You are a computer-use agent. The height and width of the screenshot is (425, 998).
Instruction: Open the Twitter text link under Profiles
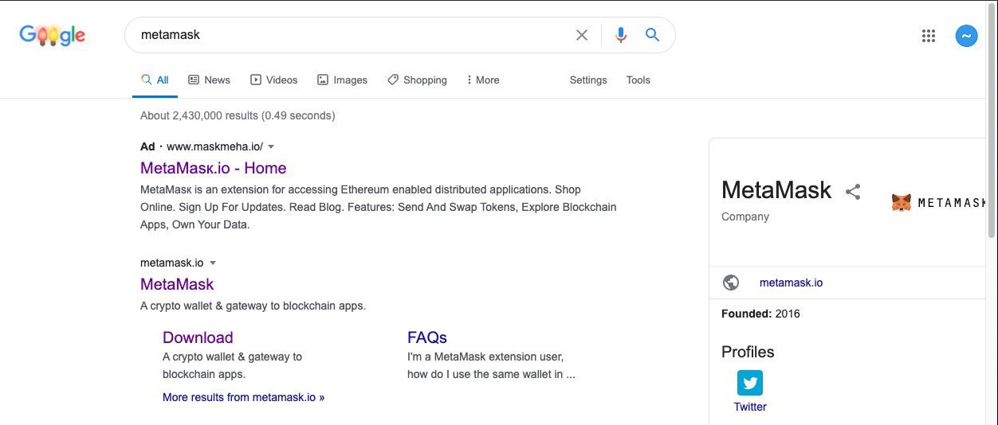pos(750,407)
